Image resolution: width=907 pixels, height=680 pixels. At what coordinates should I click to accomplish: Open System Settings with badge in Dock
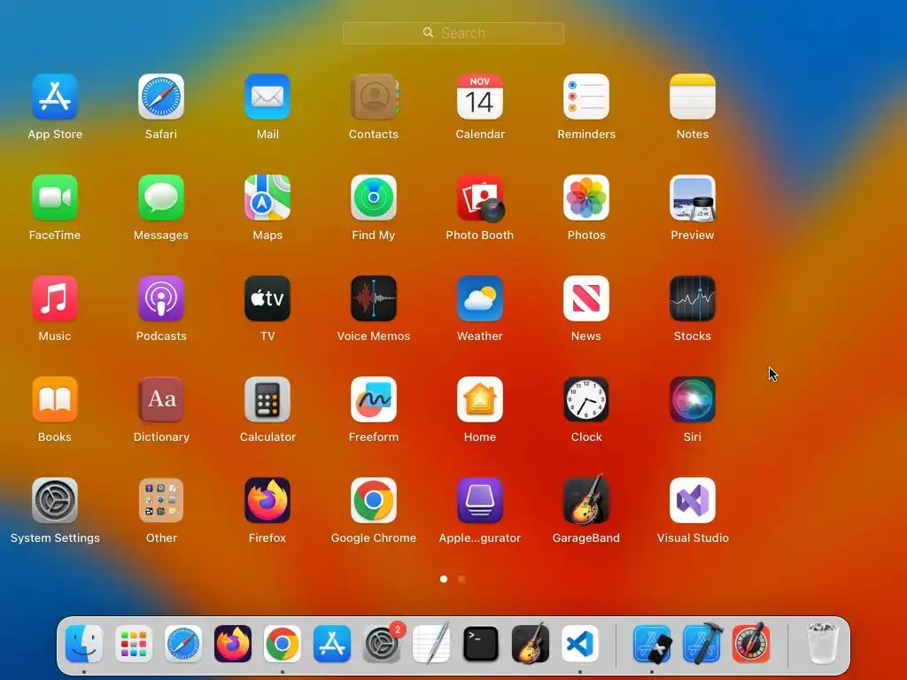click(x=382, y=644)
